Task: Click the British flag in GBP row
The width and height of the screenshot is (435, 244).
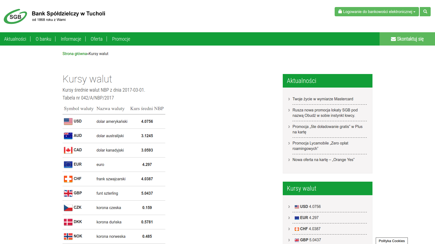Action: pos(68,193)
